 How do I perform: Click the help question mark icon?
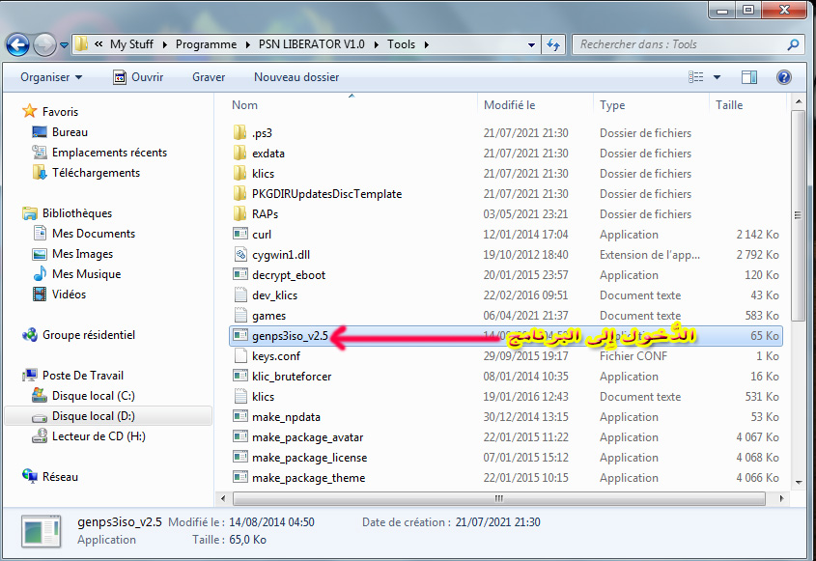coord(783,77)
